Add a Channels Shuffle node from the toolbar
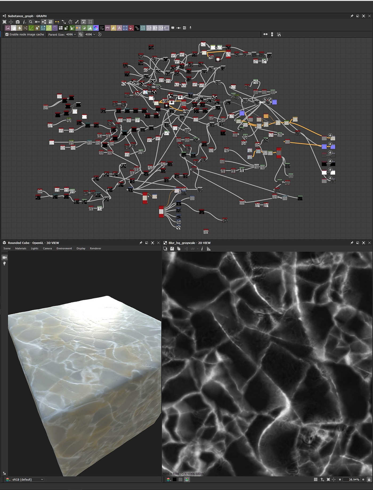Image resolution: width=373 pixels, height=490 pixels. coord(25,28)
